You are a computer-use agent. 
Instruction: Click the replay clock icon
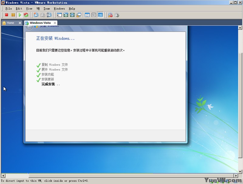pos(117,15)
